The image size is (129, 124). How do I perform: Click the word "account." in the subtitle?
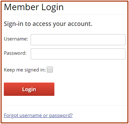point(80,24)
